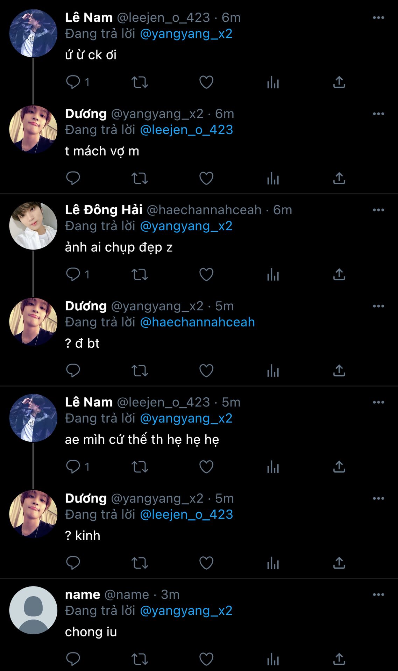Like the "chong iu" tweet by name
This screenshot has height=671, width=398.
[x=206, y=659]
